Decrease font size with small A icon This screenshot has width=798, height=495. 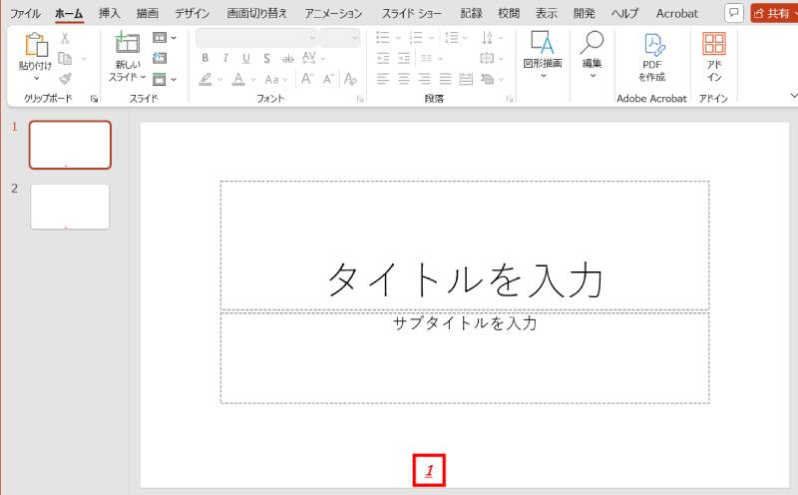[x=328, y=79]
